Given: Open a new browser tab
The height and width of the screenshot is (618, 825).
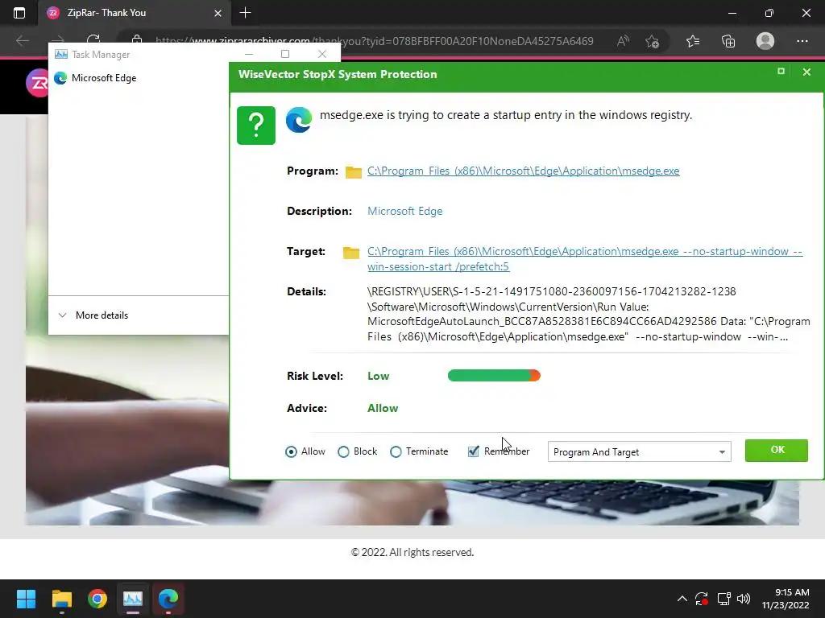Looking at the screenshot, I should (x=245, y=13).
